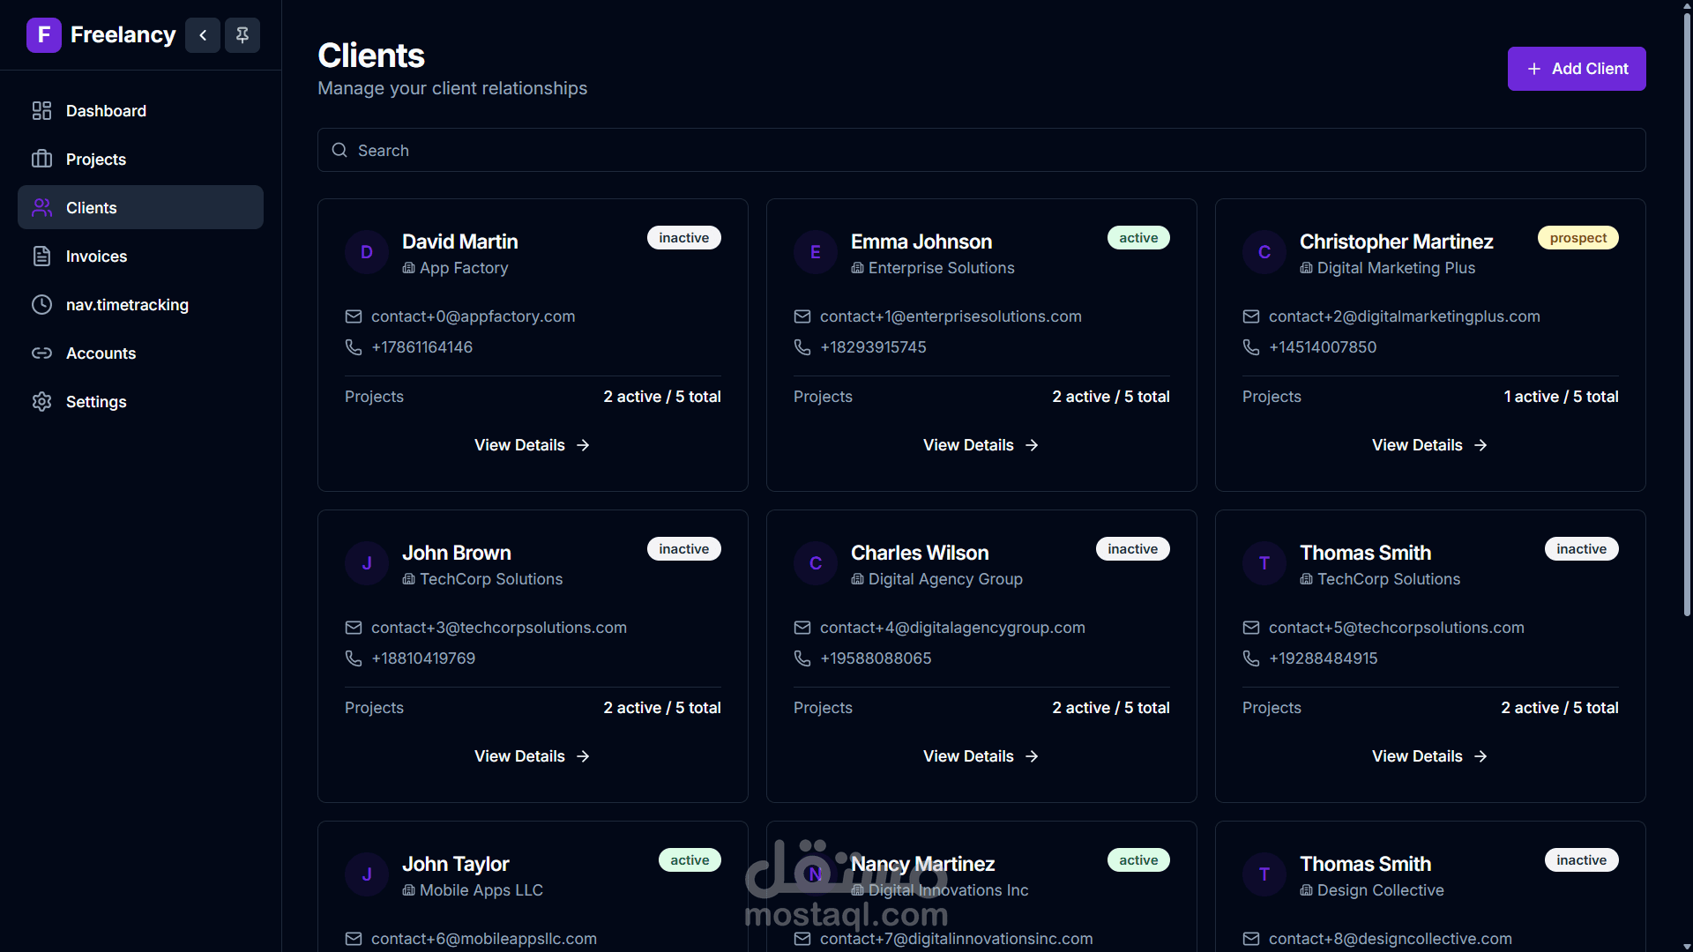Click the Invoices document icon
Viewport: 1693px width, 952px height.
[41, 257]
